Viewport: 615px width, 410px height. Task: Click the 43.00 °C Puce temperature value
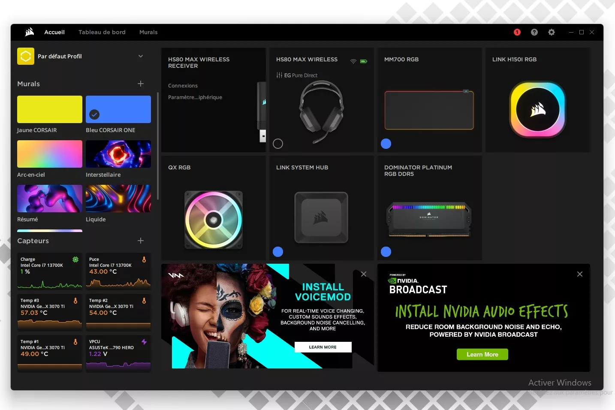(103, 272)
